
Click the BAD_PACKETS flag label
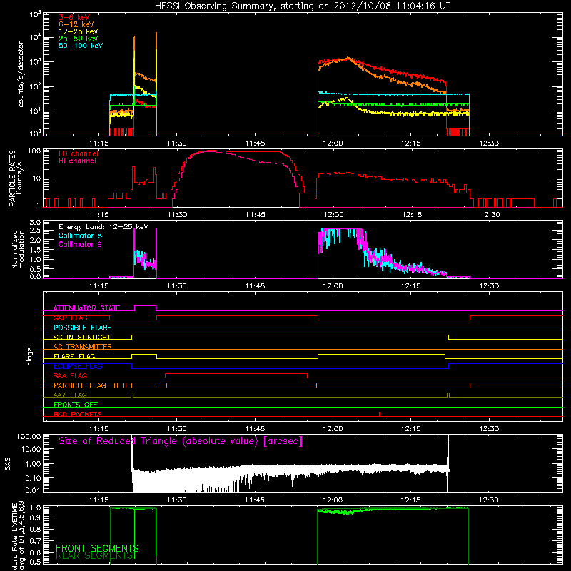click(78, 414)
